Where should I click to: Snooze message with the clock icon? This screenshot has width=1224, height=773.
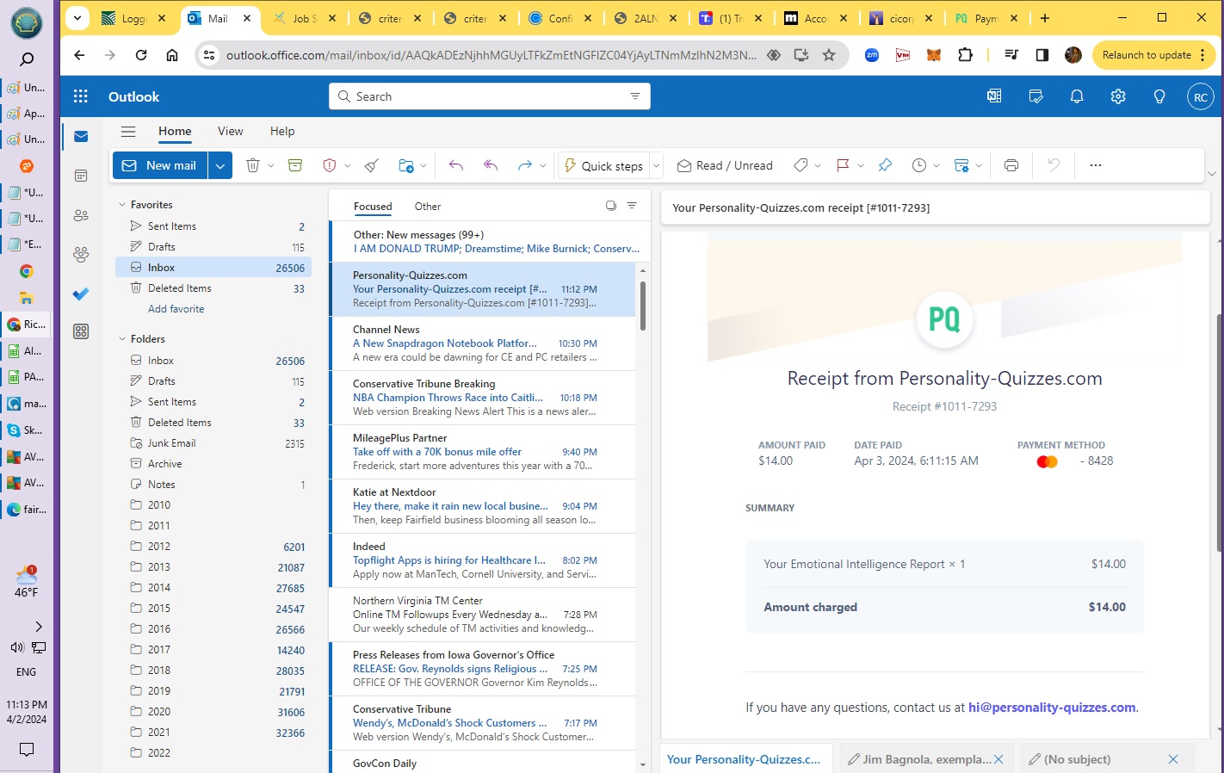[919, 165]
